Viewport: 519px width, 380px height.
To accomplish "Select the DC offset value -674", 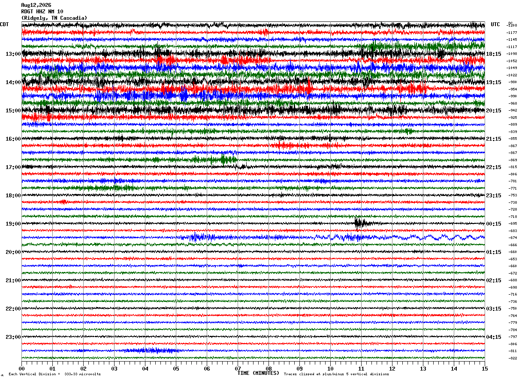I will pyautogui.click(x=513, y=238).
